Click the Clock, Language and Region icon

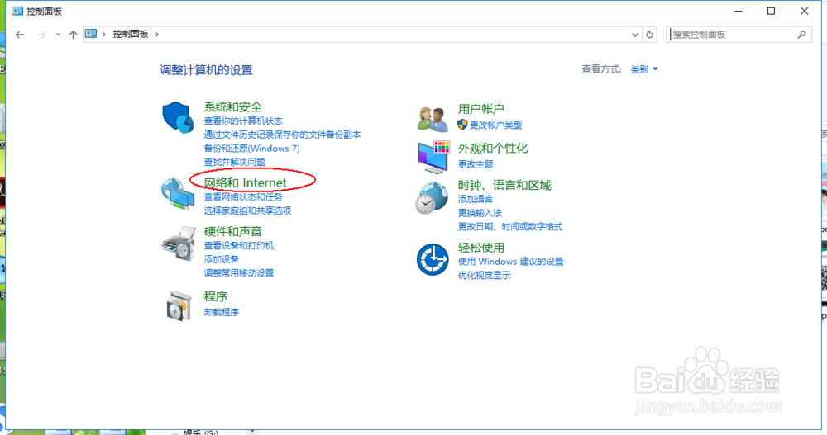432,198
